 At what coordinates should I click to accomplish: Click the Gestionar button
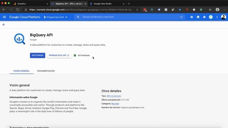tap(37, 55)
